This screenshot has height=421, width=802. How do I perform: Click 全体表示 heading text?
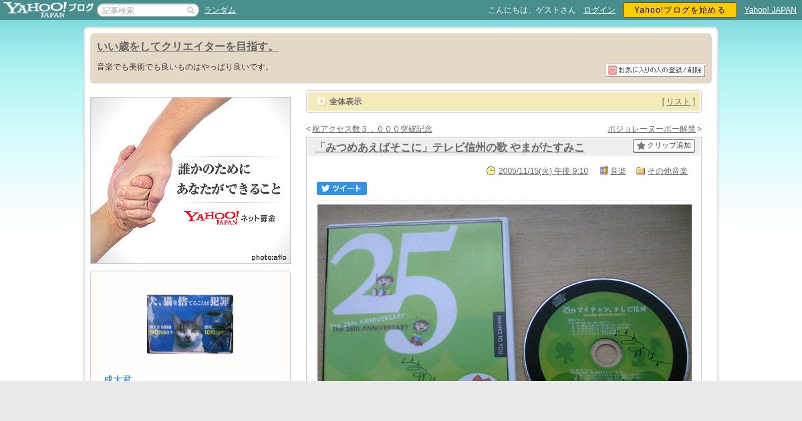pos(346,102)
